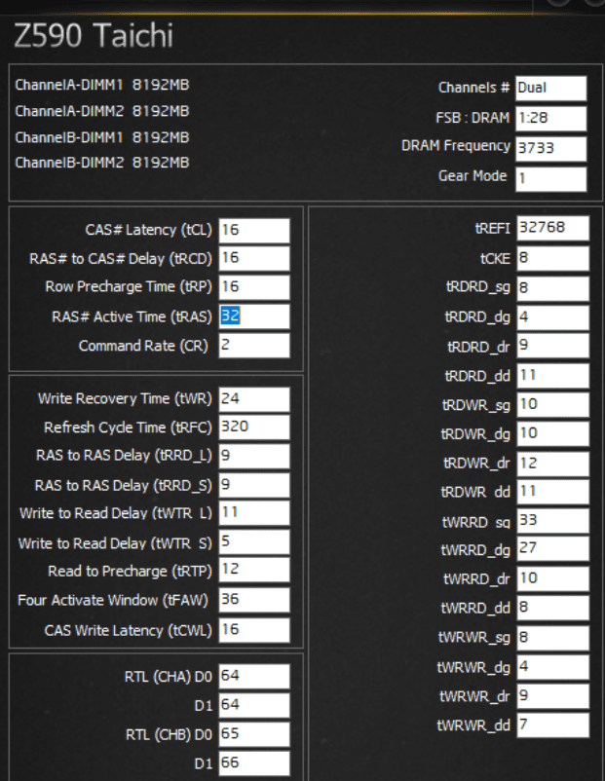The image size is (605, 781).
Task: Select the tWRRD_sg value field
Action: (552, 521)
